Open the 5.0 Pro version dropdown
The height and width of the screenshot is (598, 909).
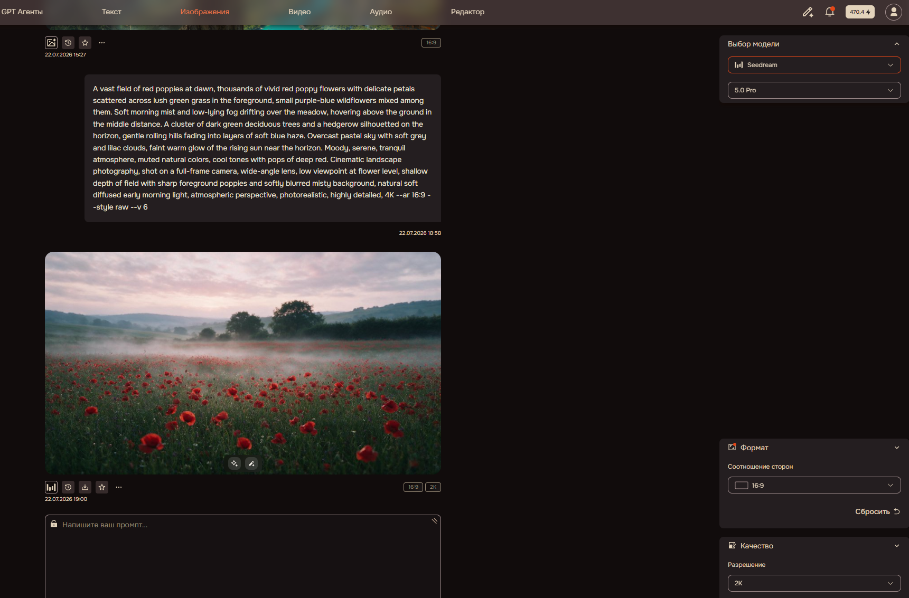(x=814, y=90)
